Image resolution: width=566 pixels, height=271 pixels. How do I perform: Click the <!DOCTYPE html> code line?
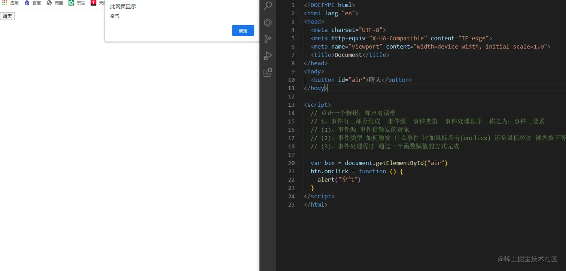click(329, 5)
